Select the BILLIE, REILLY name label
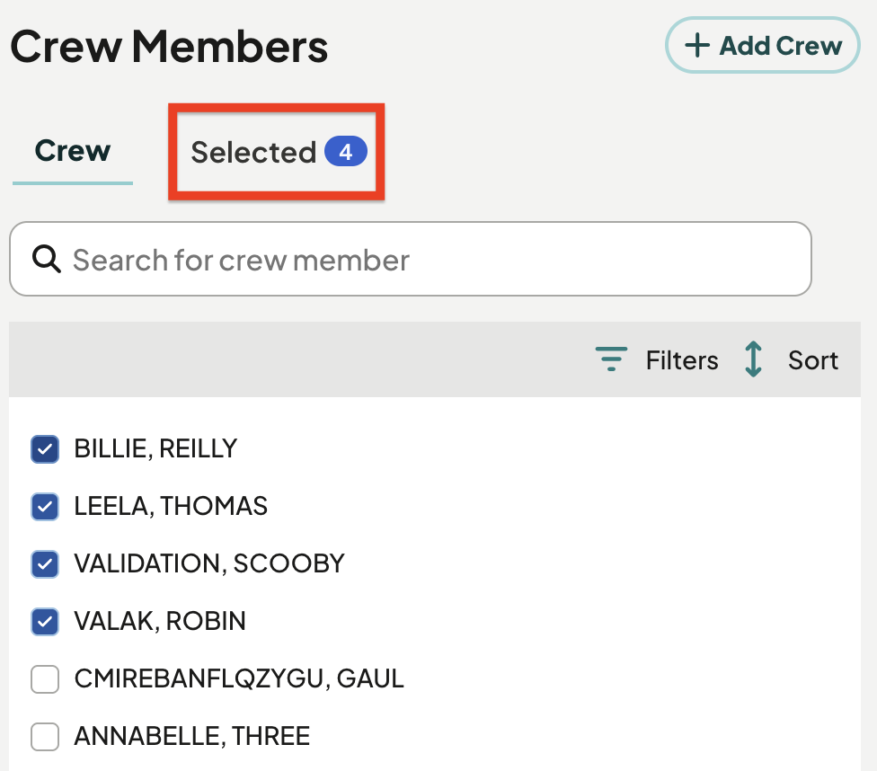This screenshot has height=771, width=877. click(155, 448)
